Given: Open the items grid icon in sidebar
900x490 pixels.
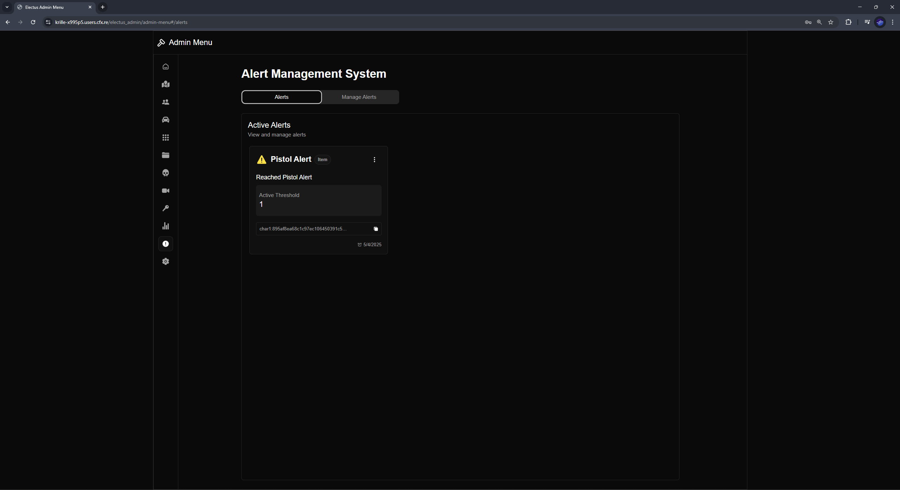Looking at the screenshot, I should coord(165,138).
